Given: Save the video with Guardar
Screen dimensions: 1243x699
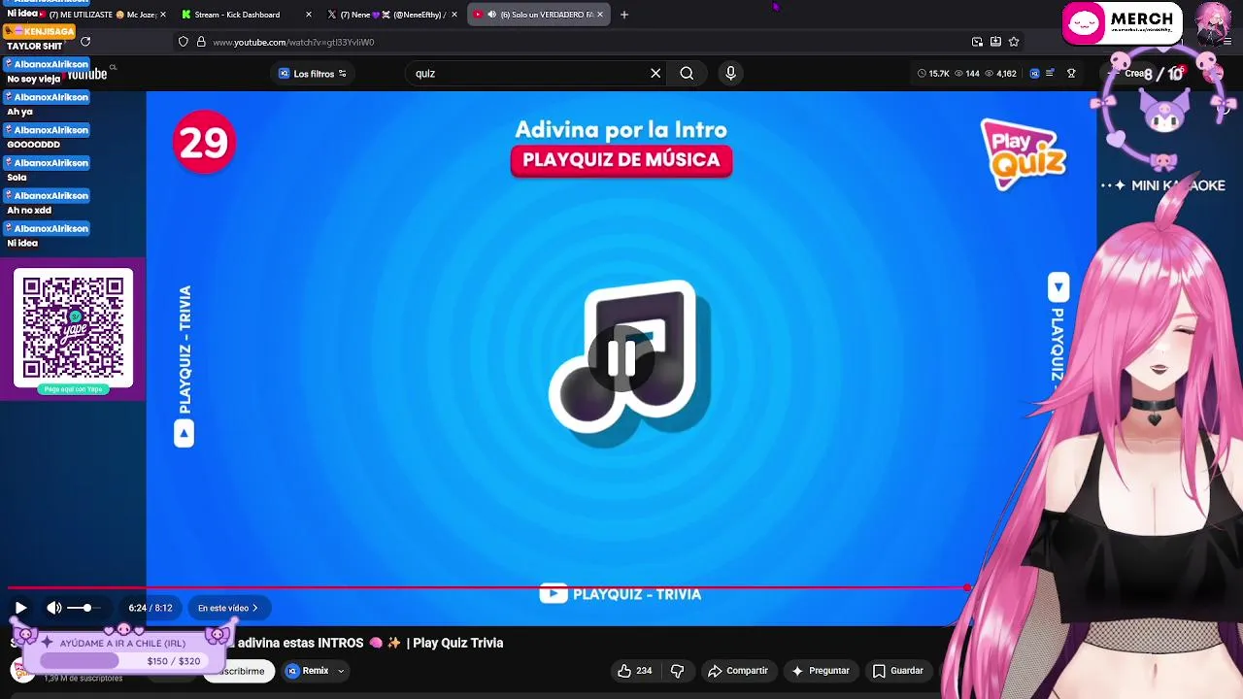Looking at the screenshot, I should [x=898, y=671].
